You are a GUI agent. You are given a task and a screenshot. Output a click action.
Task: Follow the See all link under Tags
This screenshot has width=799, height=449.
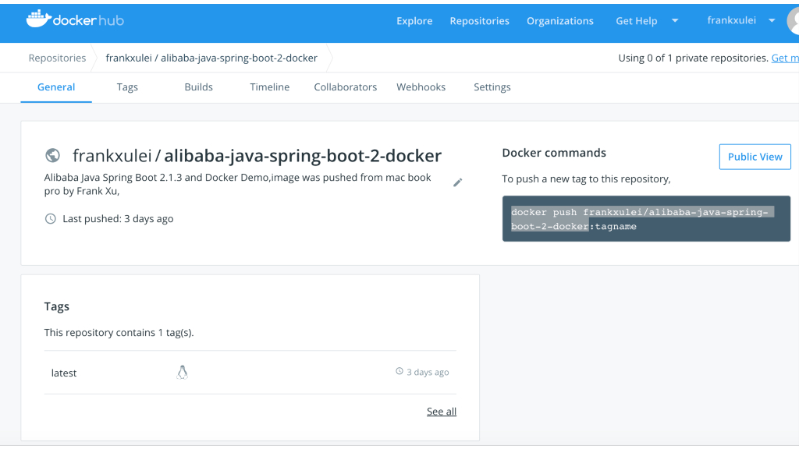[441, 411]
